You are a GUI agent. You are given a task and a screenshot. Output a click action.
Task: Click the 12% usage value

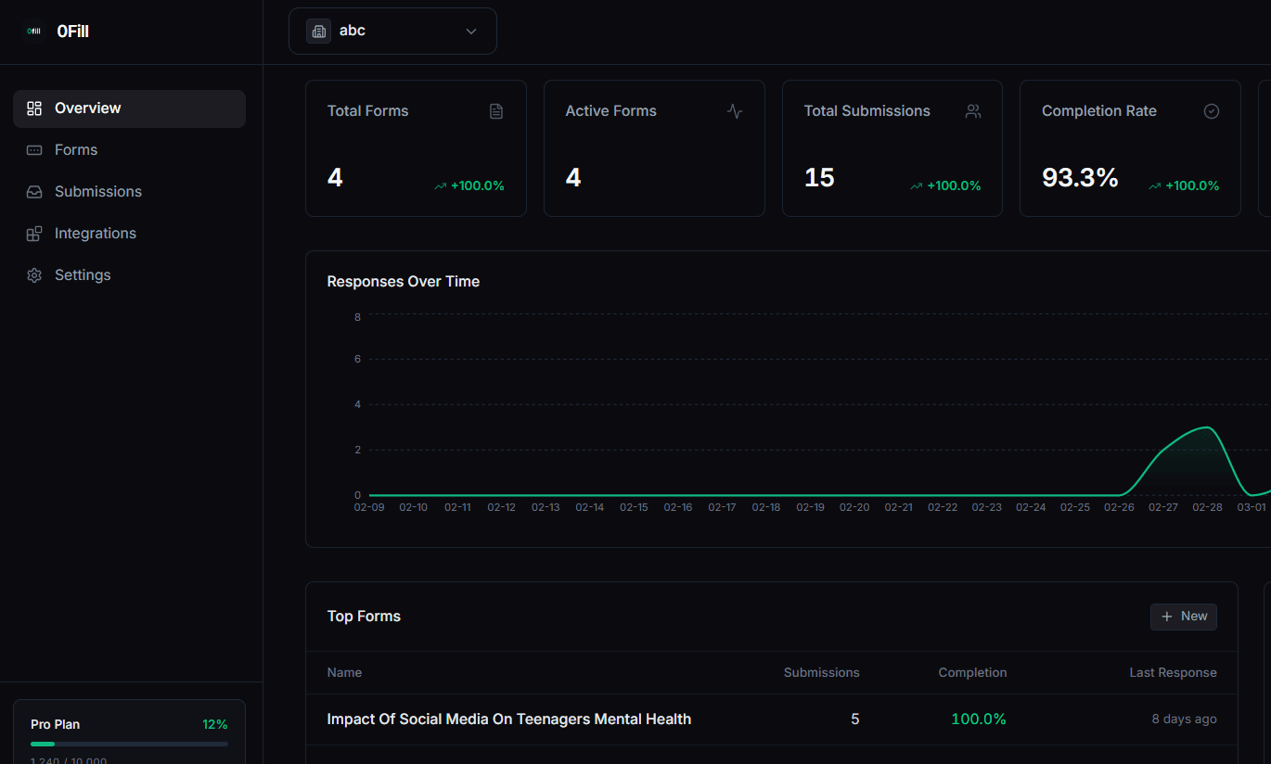215,725
